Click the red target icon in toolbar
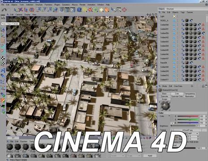Image resolution: width=208 pixels, height=161 pixels. [124, 10]
